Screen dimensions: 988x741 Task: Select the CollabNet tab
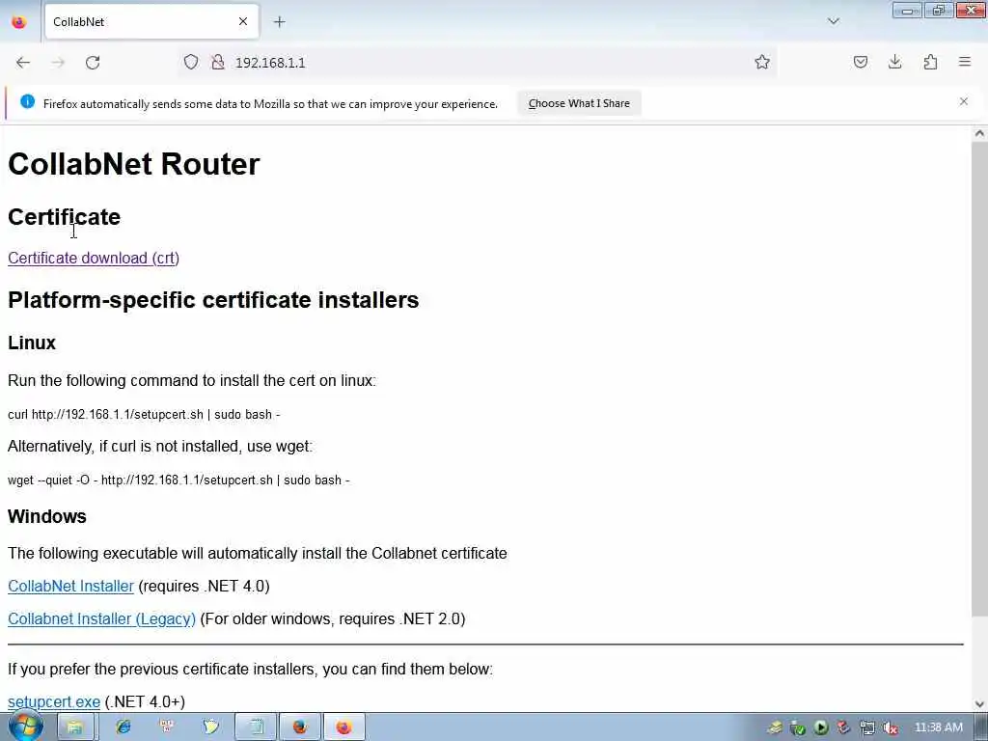151,21
